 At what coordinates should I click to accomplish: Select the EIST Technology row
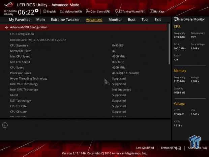tap(20, 101)
